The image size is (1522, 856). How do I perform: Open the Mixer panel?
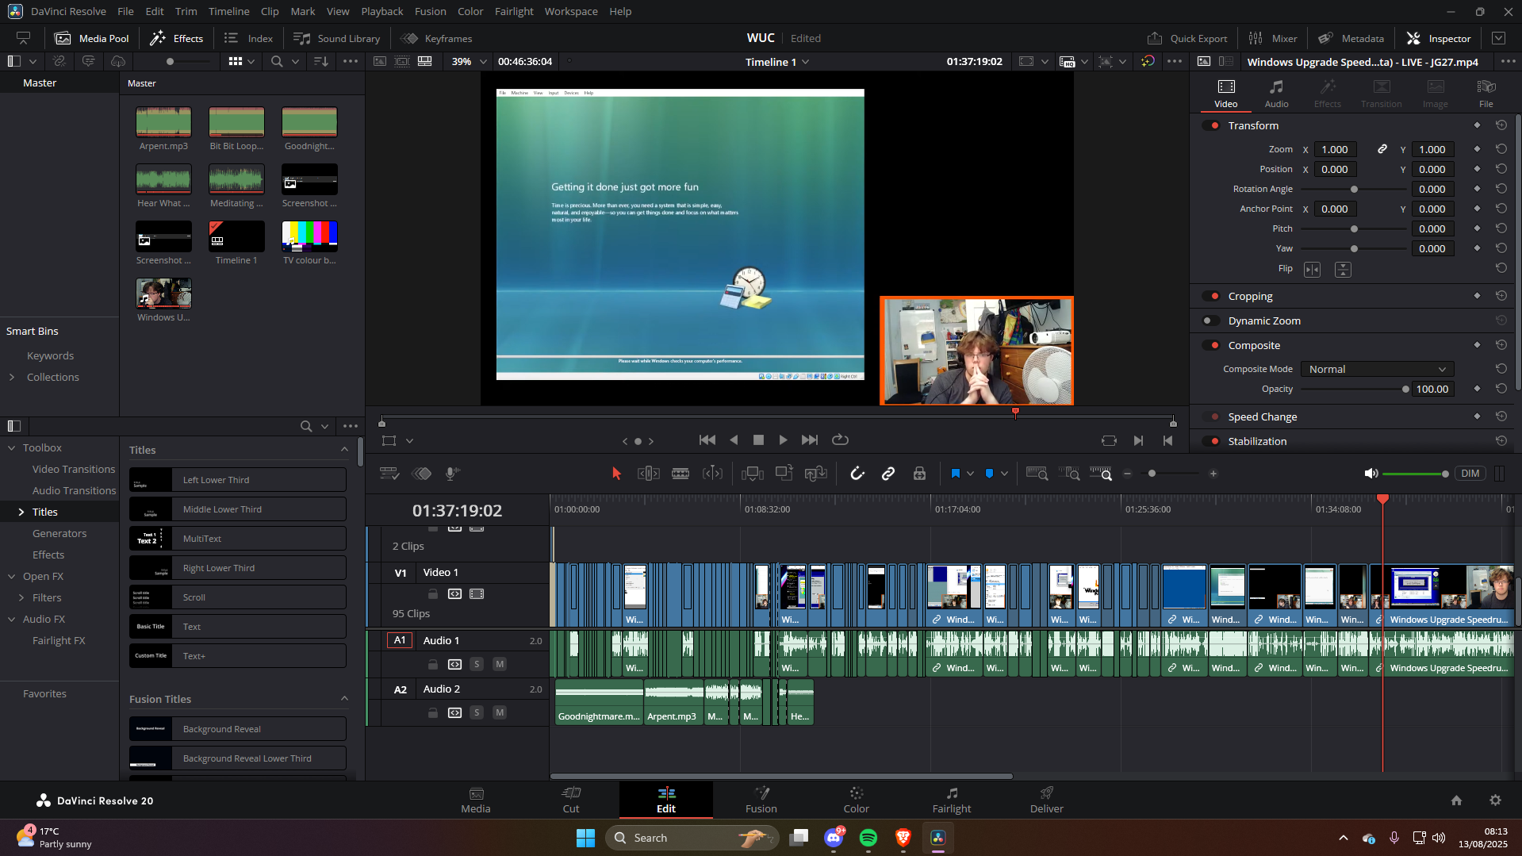[x=1272, y=38]
